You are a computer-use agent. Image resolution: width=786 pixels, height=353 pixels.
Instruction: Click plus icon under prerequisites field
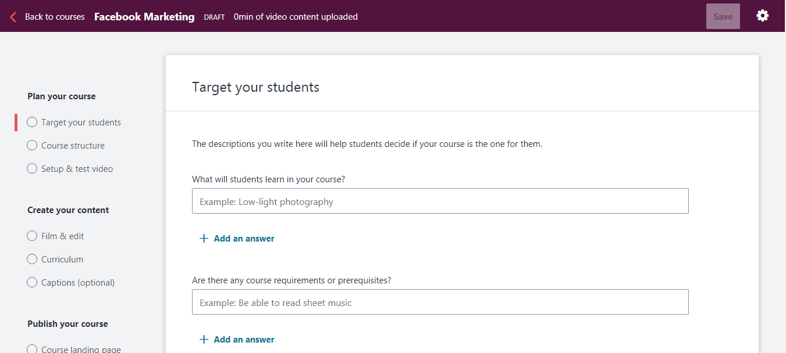(204, 340)
